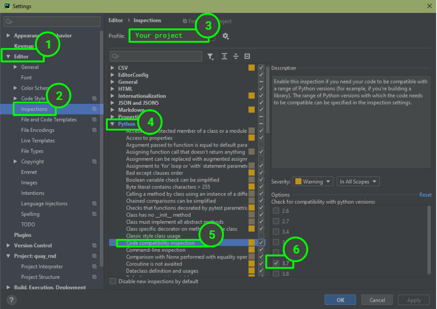The width and height of the screenshot is (437, 309).
Task: Click the Warning severity color swatch
Action: click(x=298, y=181)
